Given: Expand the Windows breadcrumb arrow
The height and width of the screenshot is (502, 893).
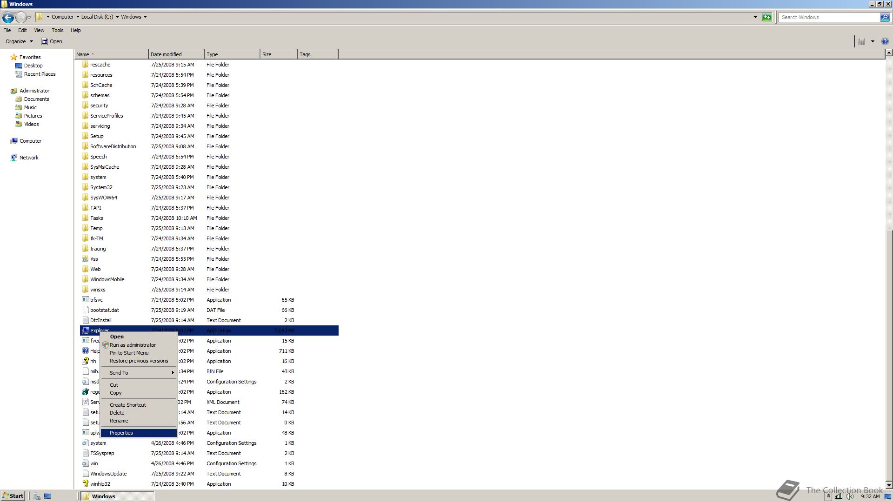Looking at the screenshot, I should click(x=145, y=17).
